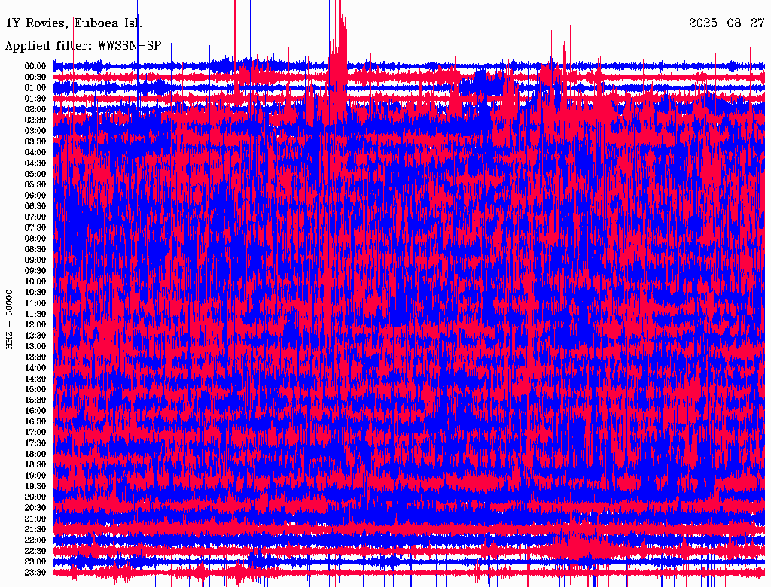This screenshot has width=771, height=587.
Task: Select the 00:30 time label
Action: 35,77
